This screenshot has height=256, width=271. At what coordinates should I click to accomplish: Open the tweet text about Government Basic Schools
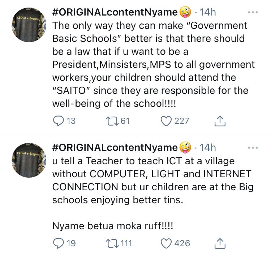pos(152,64)
